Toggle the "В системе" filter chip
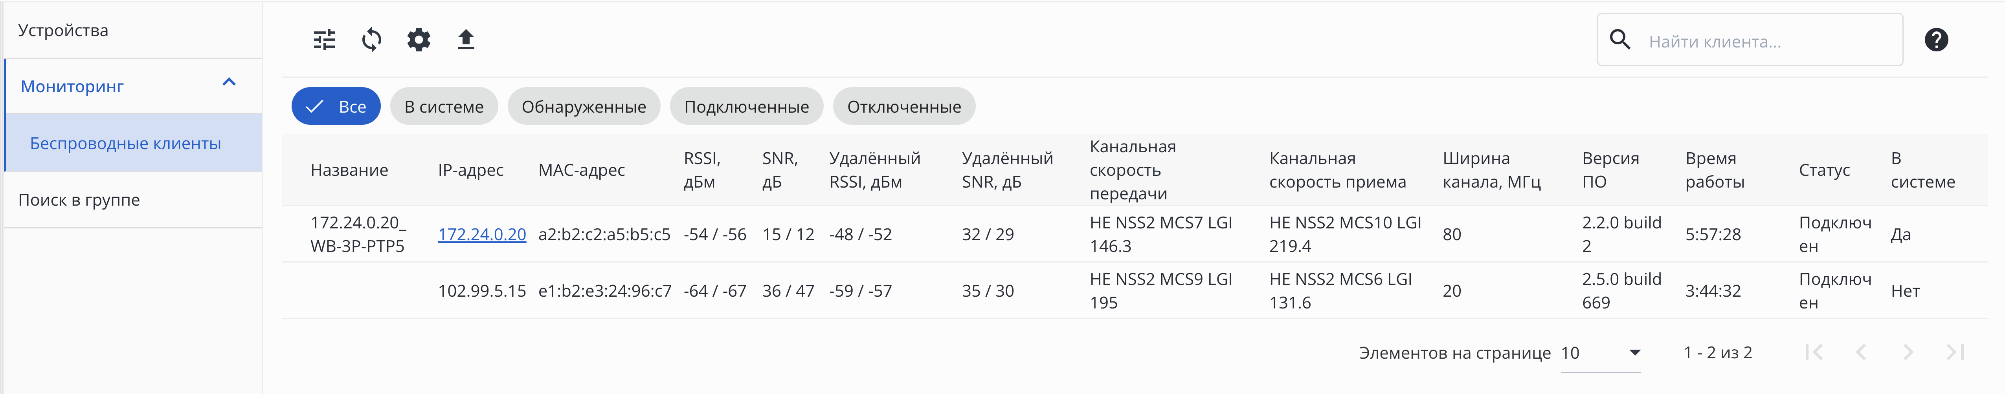Screen dimensions: 2005x394 coord(444,106)
